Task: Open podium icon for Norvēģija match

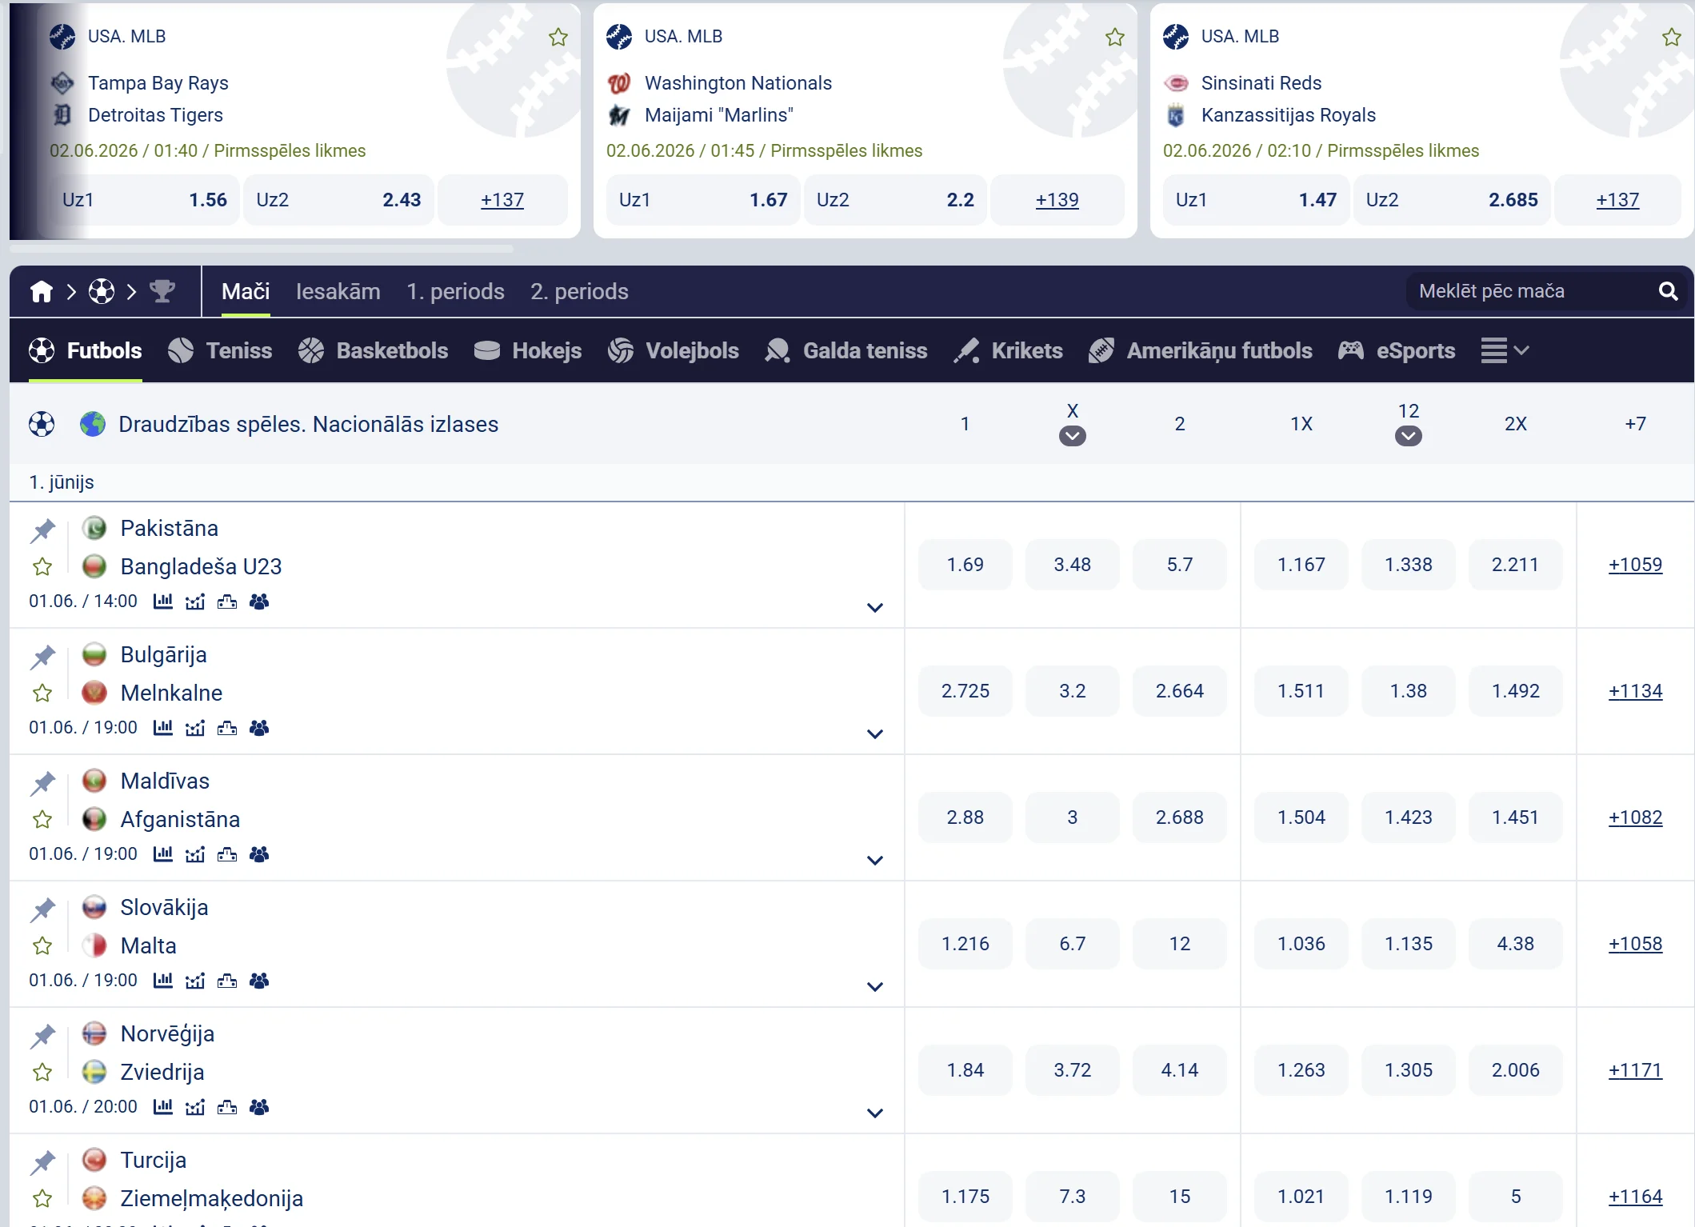Action: coord(227,1107)
